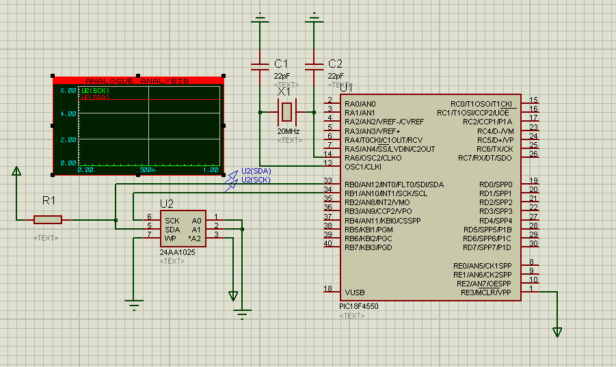The width and height of the screenshot is (616, 367).
Task: Click the RB1/AN10/INT1/SCK/SCL pin label
Action: click(386, 194)
